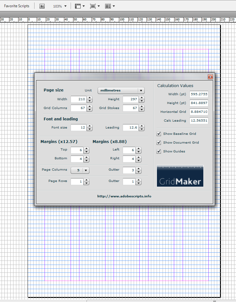Click the GridMaker logo image
Screen dimensions: 236x302
[x=180, y=176]
